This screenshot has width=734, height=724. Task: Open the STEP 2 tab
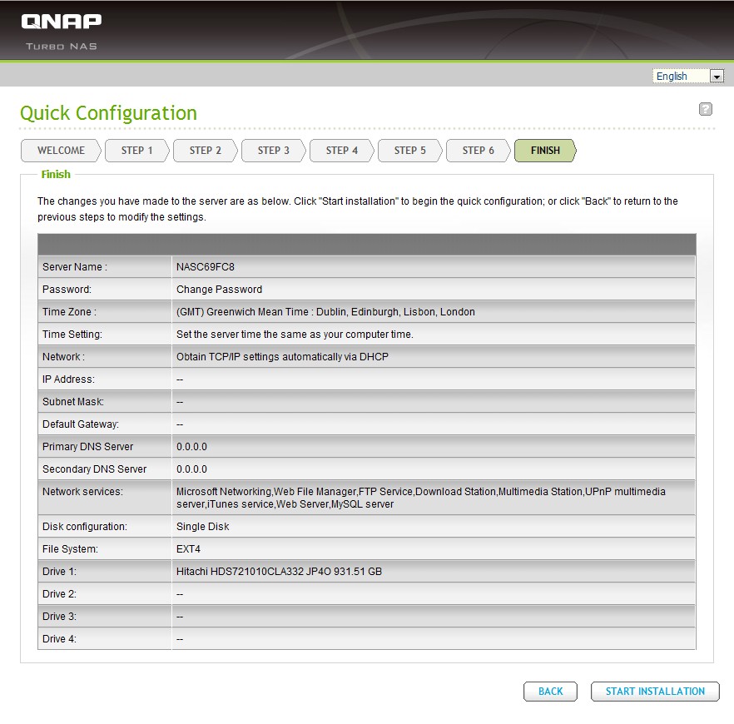point(206,151)
